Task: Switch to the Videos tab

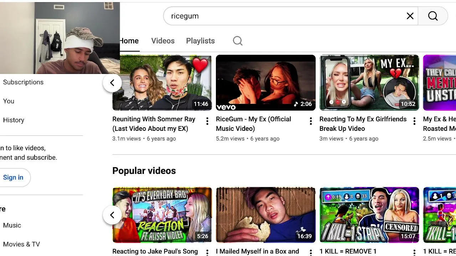Action: [x=163, y=41]
